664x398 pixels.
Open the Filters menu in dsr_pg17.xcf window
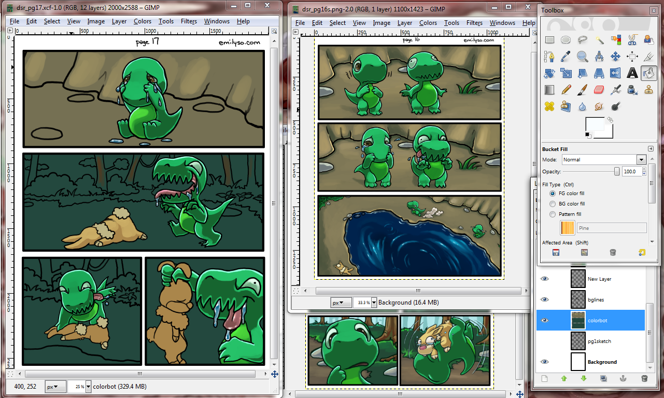189,21
